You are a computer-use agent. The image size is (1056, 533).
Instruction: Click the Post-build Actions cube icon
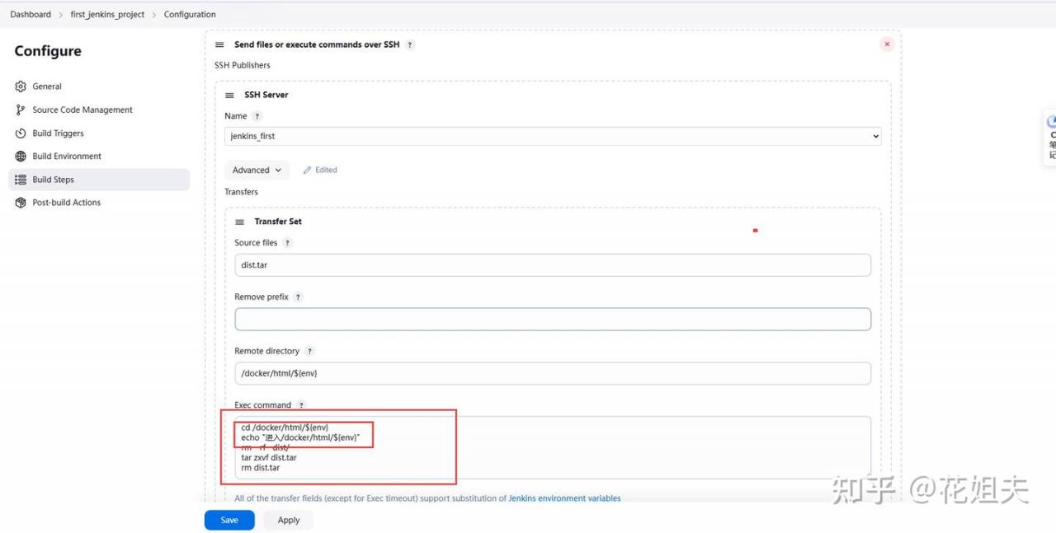click(21, 203)
